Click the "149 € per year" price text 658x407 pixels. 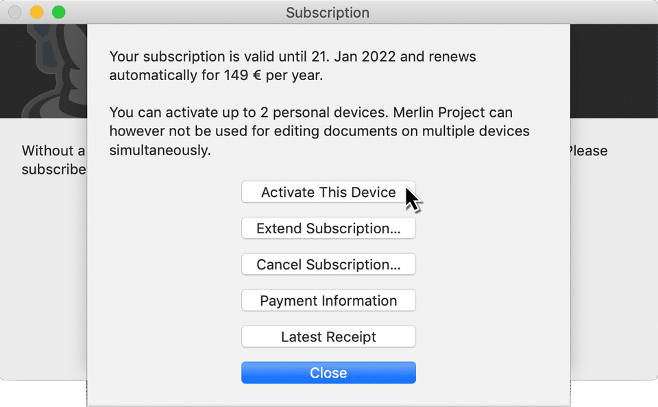point(273,75)
